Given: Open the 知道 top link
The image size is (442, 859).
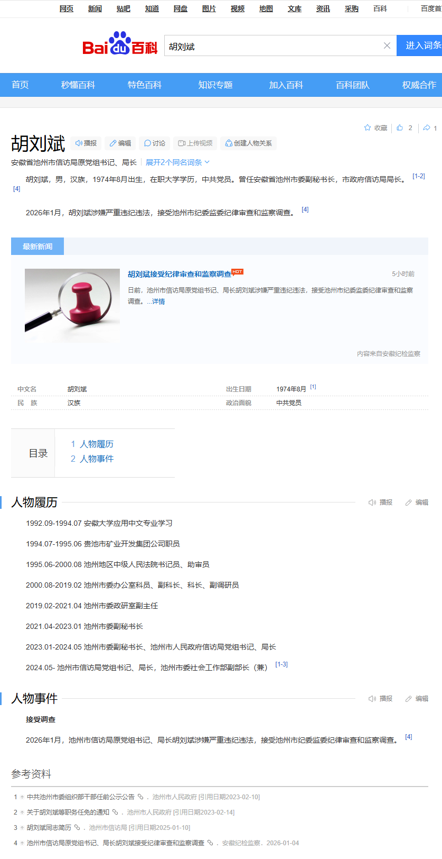Looking at the screenshot, I should pyautogui.click(x=152, y=8).
